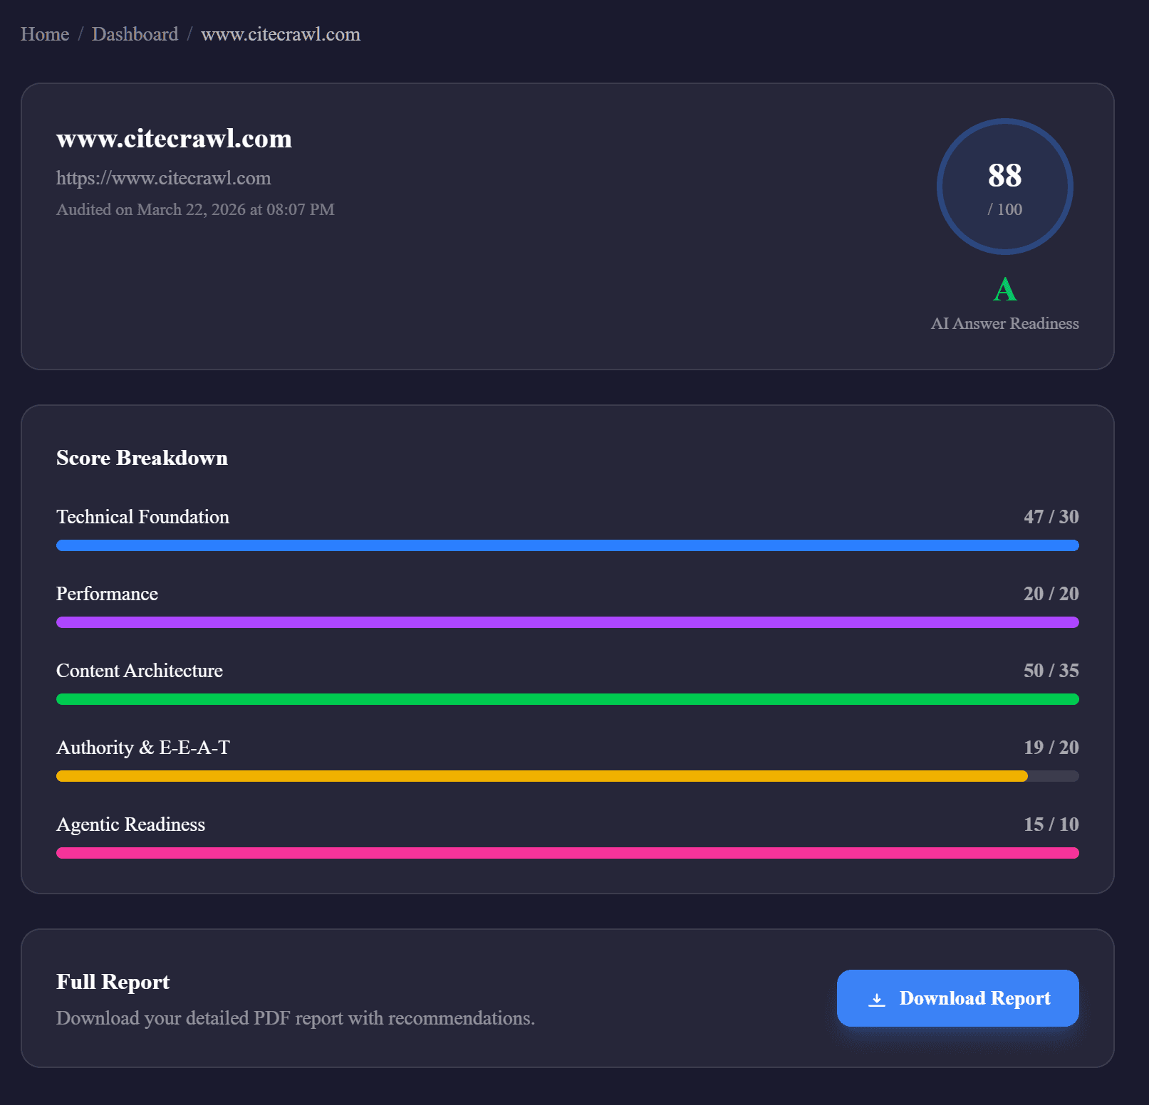Click the audit date text

coord(195,209)
